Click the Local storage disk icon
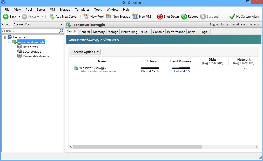Screen dimensions: 263x161 click(x=19, y=51)
